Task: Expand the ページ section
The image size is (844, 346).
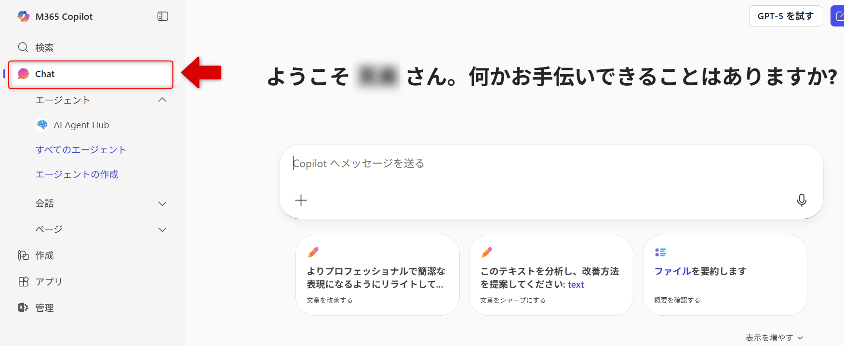Action: pyautogui.click(x=162, y=229)
